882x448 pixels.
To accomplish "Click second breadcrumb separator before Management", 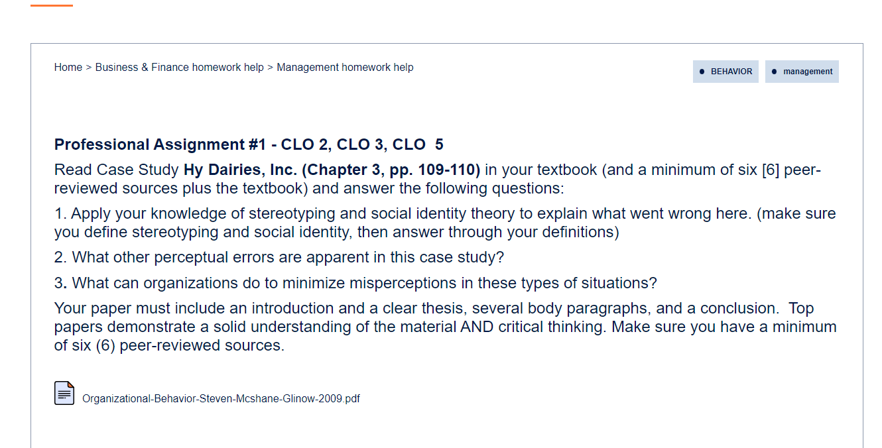I will point(270,67).
